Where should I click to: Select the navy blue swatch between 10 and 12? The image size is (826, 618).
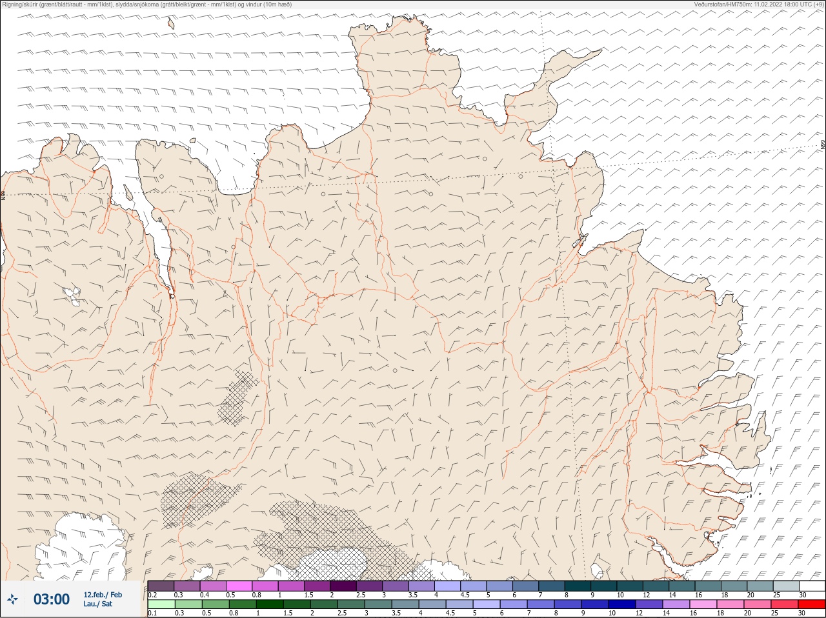pos(621,604)
